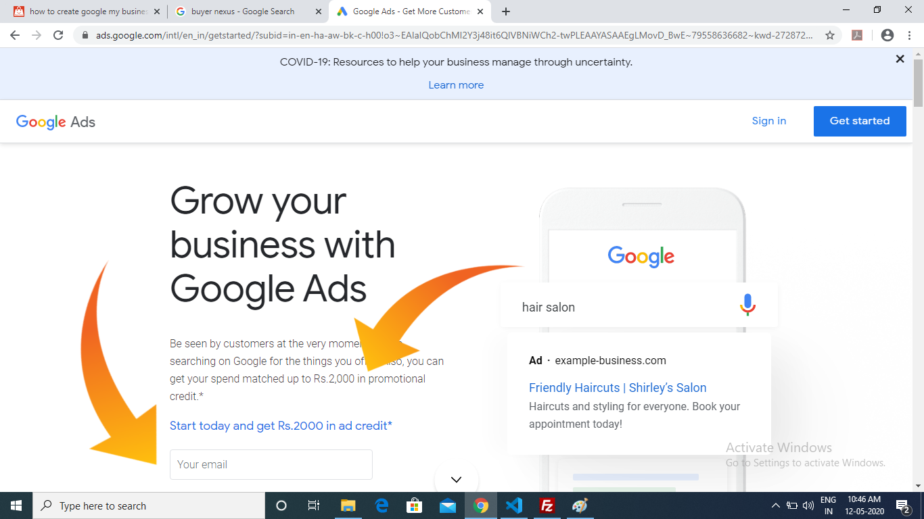924x519 pixels.
Task: Open File Explorer from the taskbar
Action: [348, 505]
